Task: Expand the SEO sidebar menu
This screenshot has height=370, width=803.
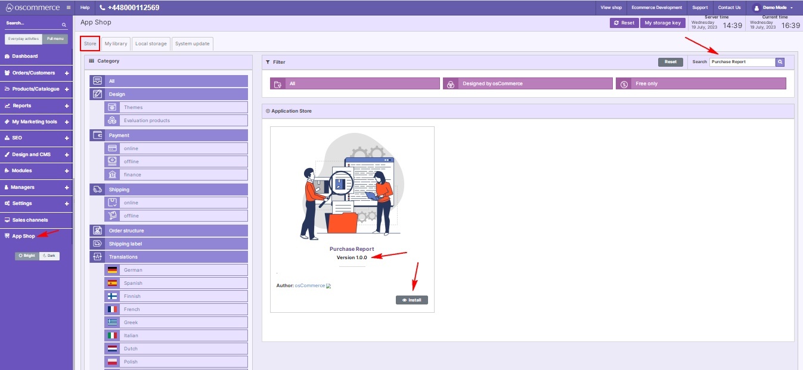Action: [67, 138]
